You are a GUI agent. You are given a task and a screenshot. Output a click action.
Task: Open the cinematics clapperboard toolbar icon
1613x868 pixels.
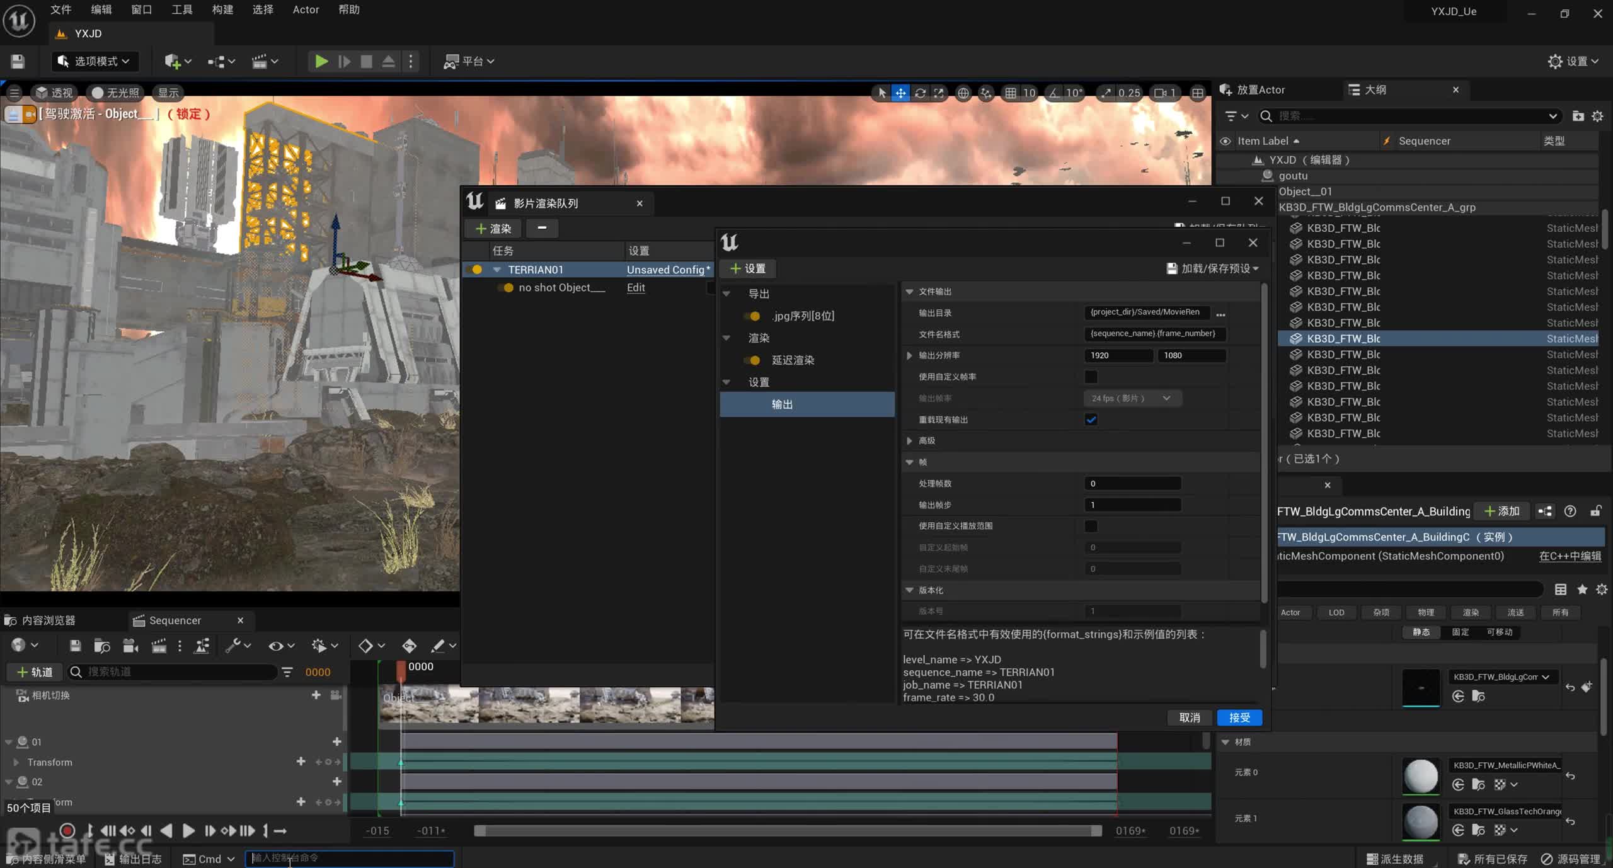point(265,61)
